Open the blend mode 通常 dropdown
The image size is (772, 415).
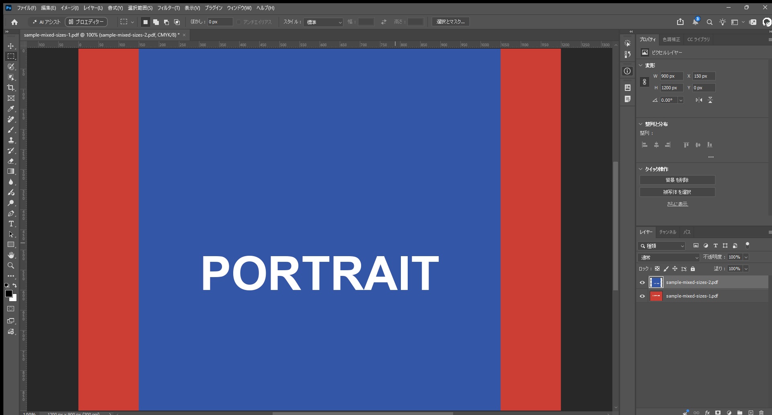669,257
